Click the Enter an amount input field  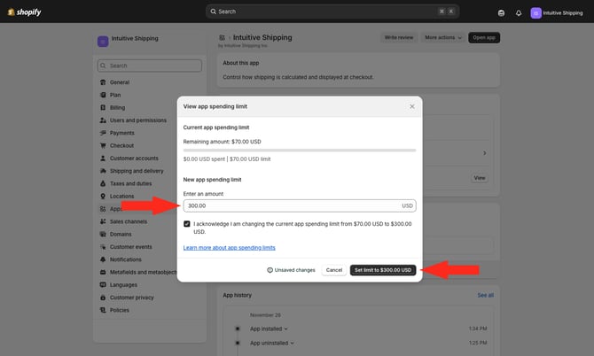pyautogui.click(x=300, y=205)
